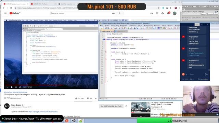Screen dimensions: 219x123
Task: Open the Плагины menu in Notepad++
Action: [x=170, y=26]
